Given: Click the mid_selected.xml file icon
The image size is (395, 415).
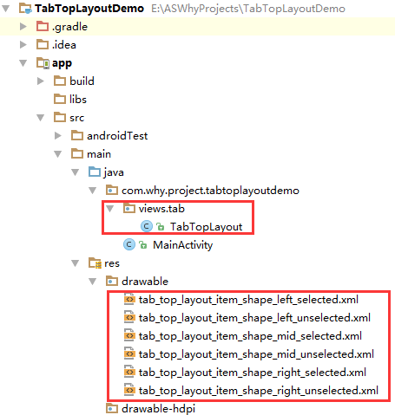Looking at the screenshot, I should click(129, 335).
